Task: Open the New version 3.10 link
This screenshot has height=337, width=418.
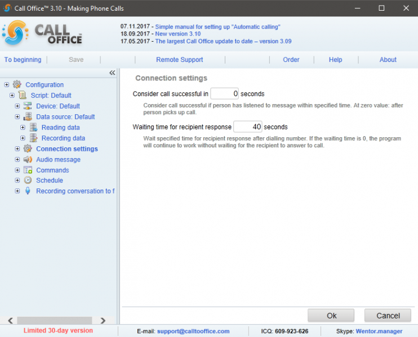Action: (x=178, y=34)
